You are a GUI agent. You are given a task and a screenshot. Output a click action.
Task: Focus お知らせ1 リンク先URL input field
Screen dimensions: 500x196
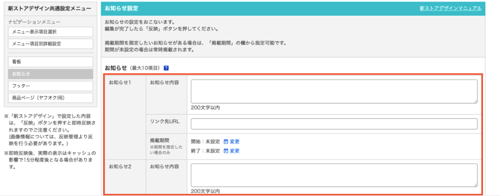[x=334, y=124]
